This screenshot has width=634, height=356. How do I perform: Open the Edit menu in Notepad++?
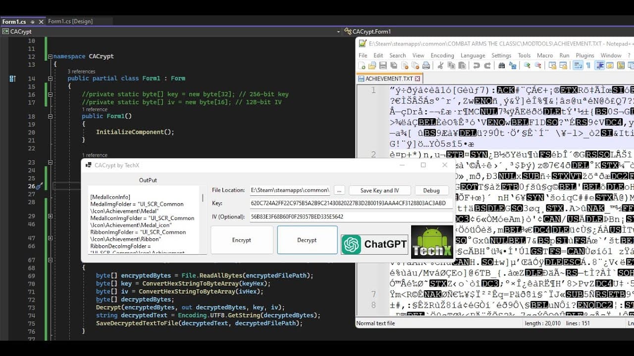[x=378, y=55]
